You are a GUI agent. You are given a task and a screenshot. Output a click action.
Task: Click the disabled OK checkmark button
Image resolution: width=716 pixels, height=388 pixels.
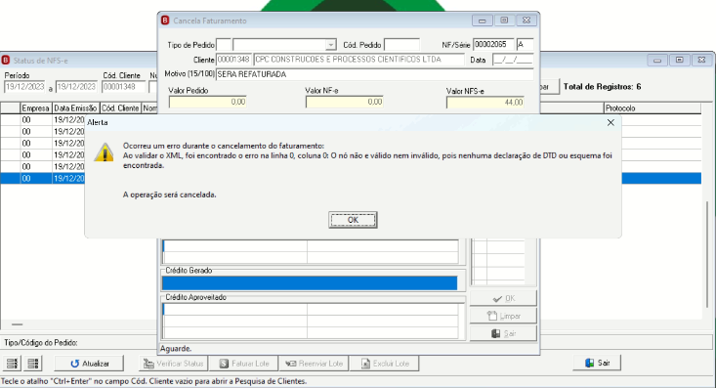point(503,298)
